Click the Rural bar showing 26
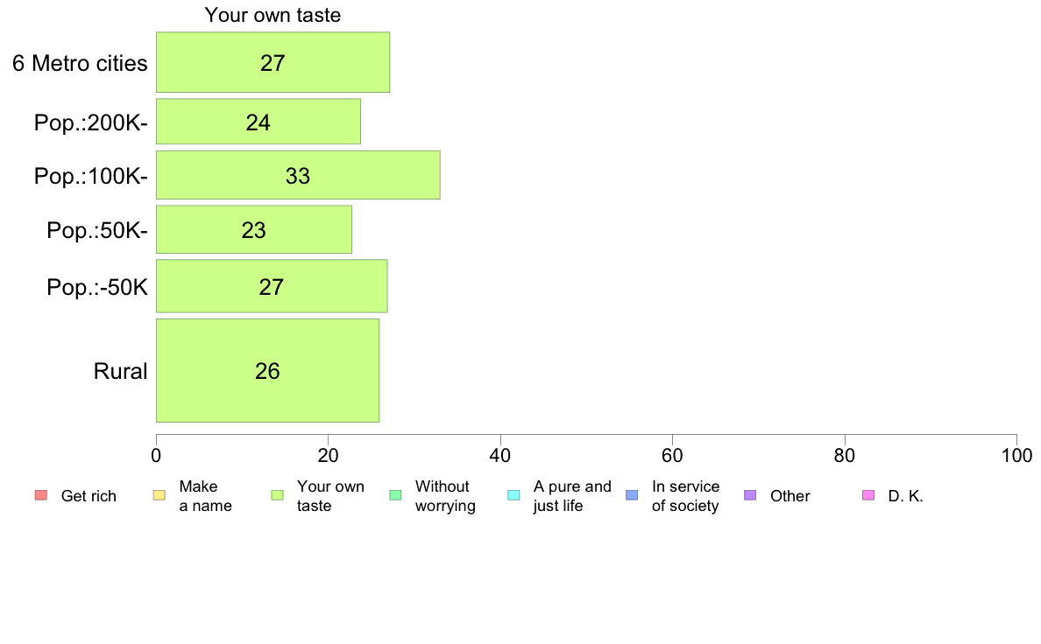The width and height of the screenshot is (1041, 644). tap(267, 370)
